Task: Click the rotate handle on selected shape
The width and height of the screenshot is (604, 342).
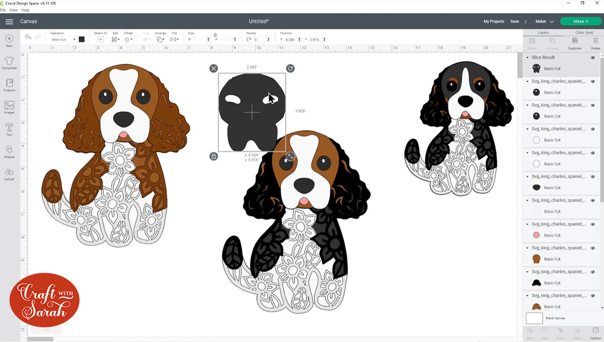Action: click(290, 68)
